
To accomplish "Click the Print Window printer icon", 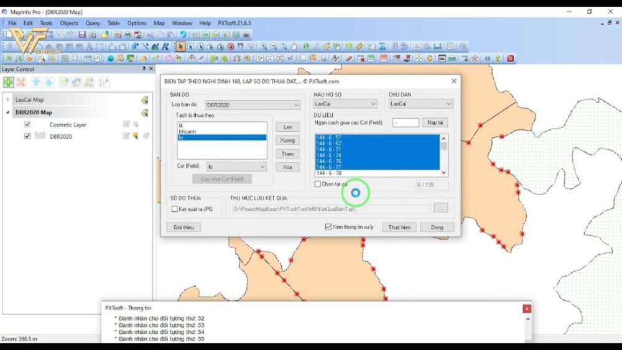I will 128,35.
